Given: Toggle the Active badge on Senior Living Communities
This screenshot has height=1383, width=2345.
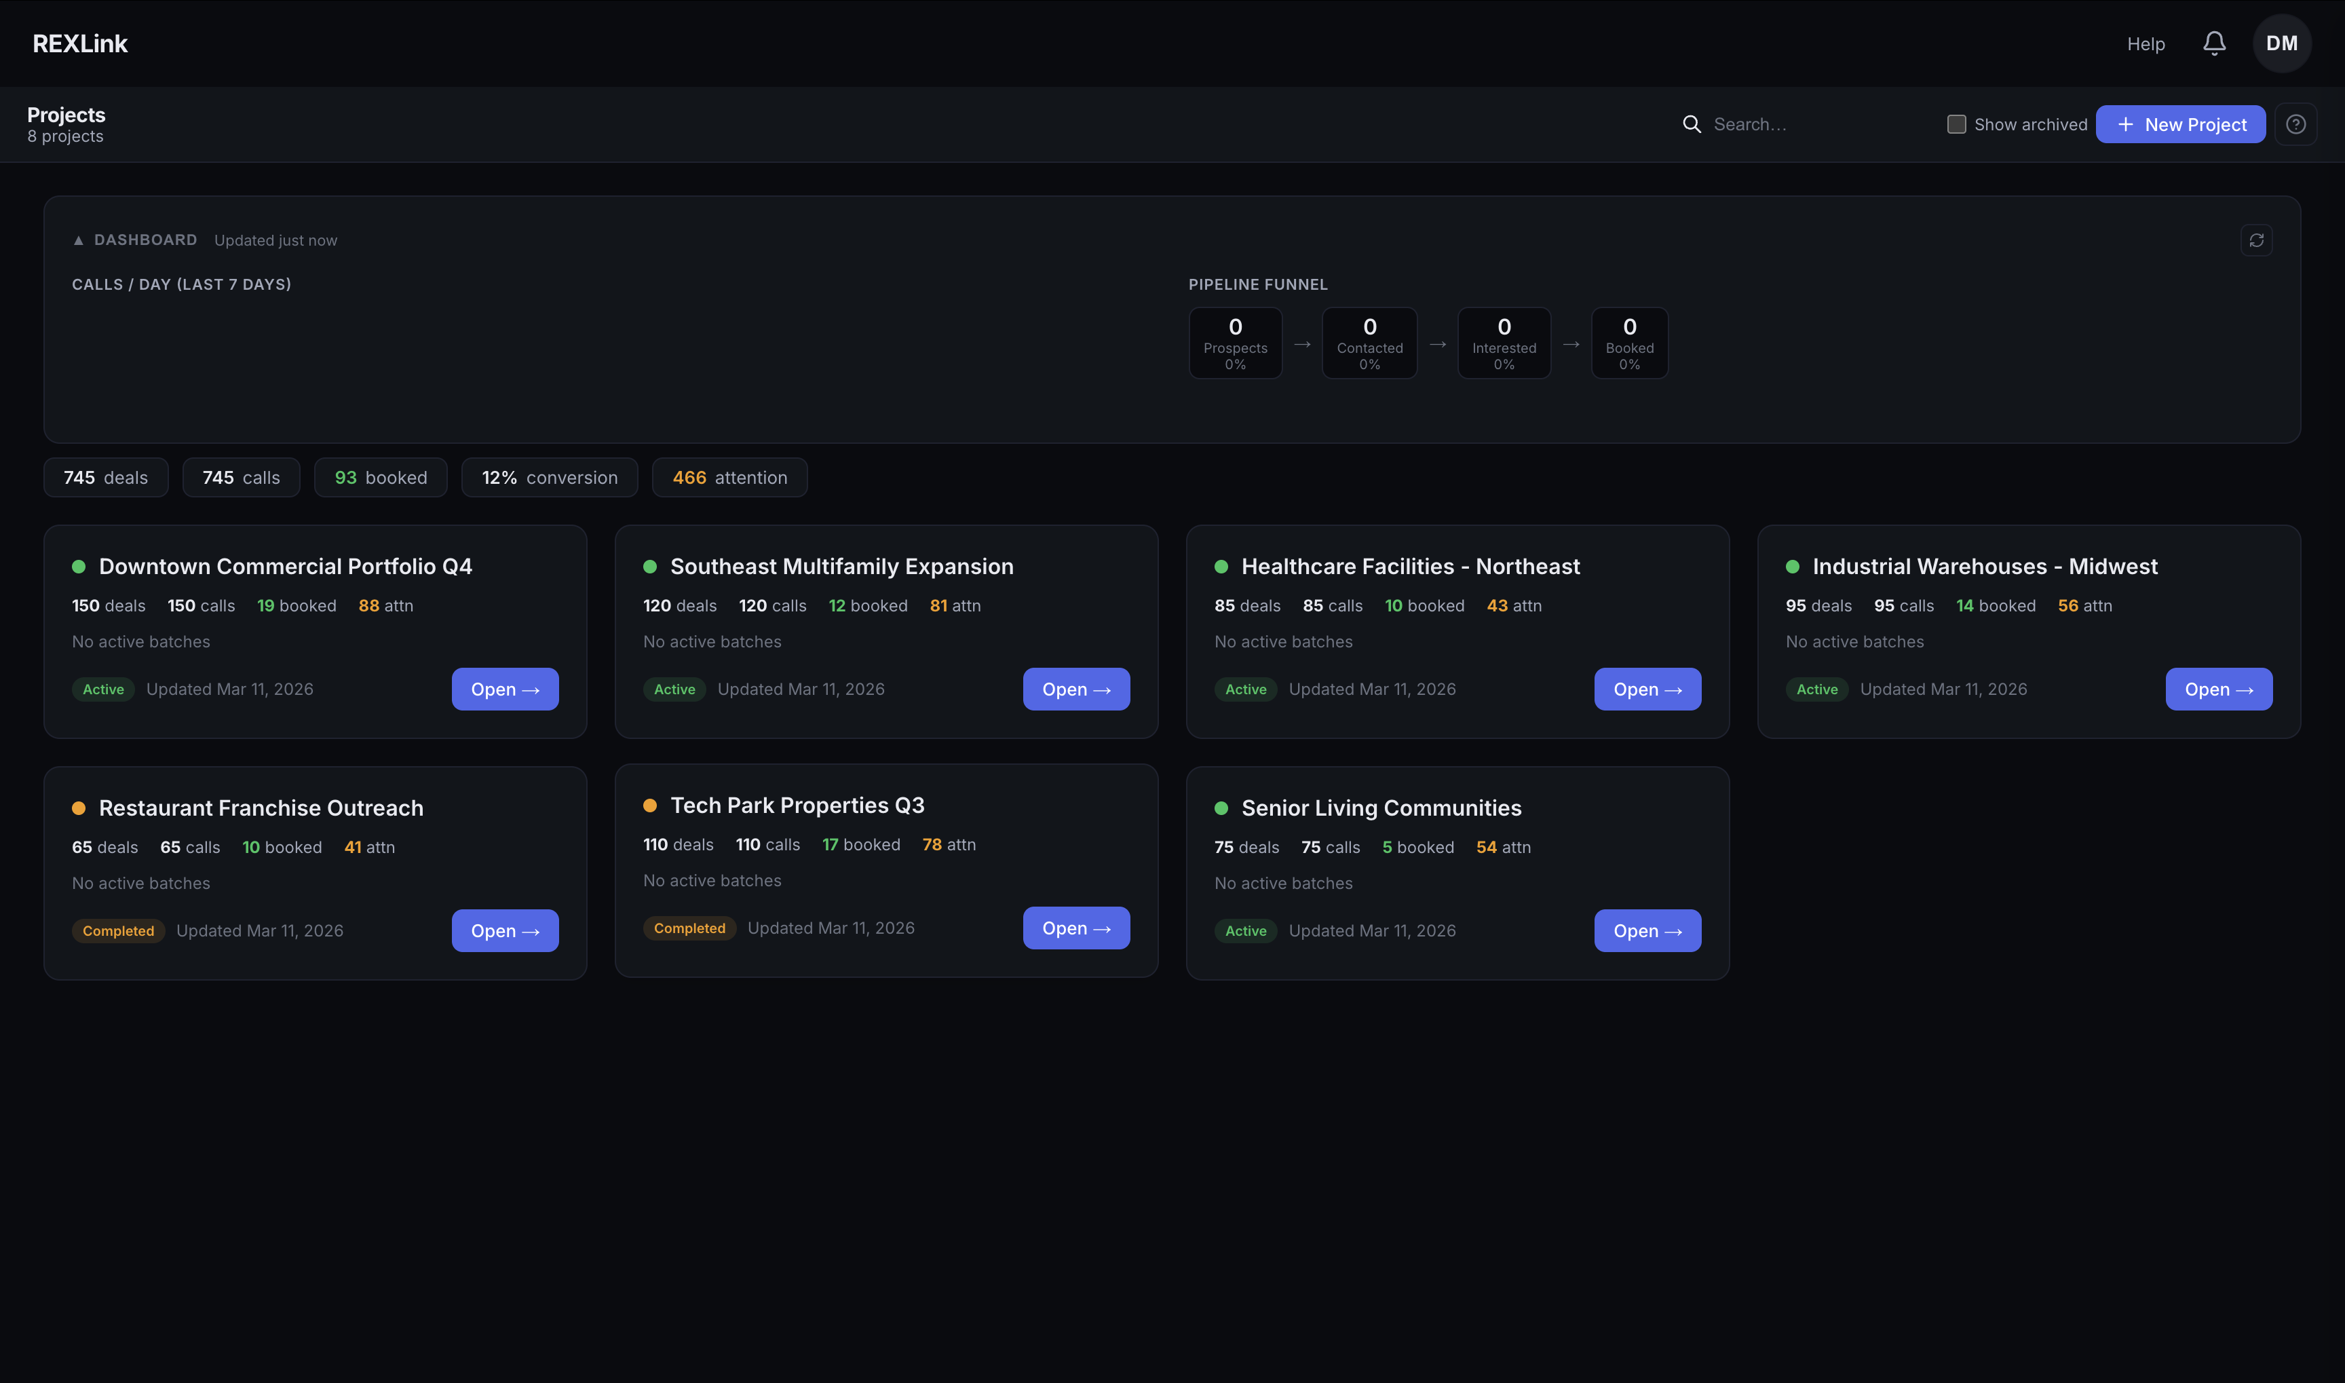Looking at the screenshot, I should (1246, 930).
